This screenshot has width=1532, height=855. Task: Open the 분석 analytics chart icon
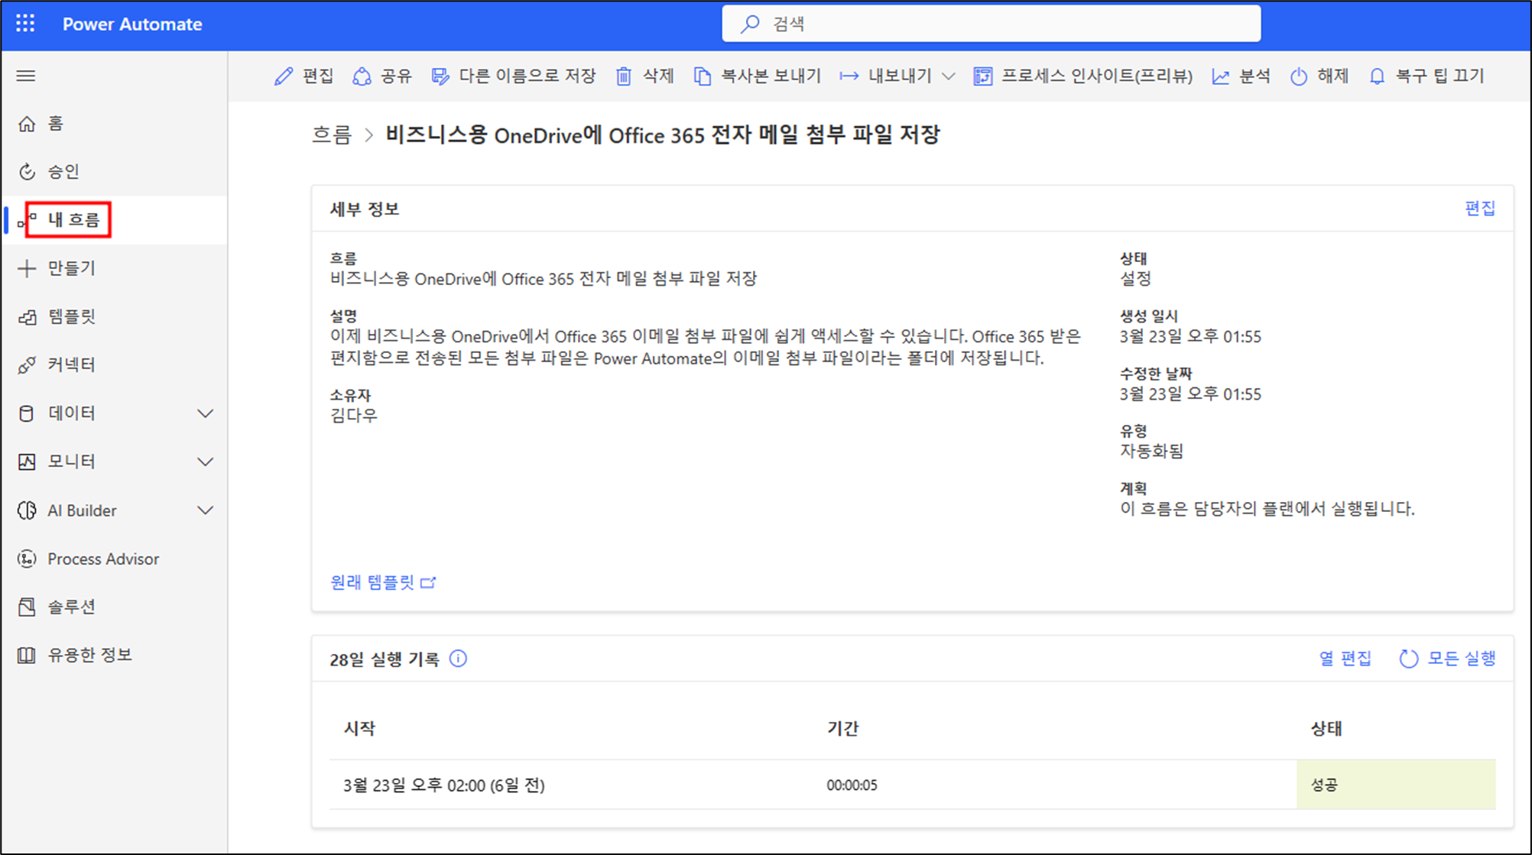click(x=1221, y=76)
